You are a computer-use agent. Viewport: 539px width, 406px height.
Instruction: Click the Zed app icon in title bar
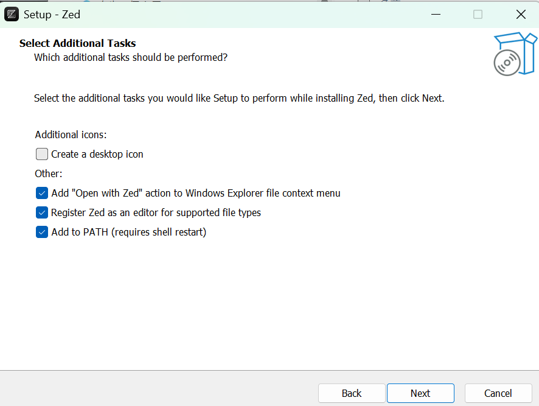coord(12,15)
